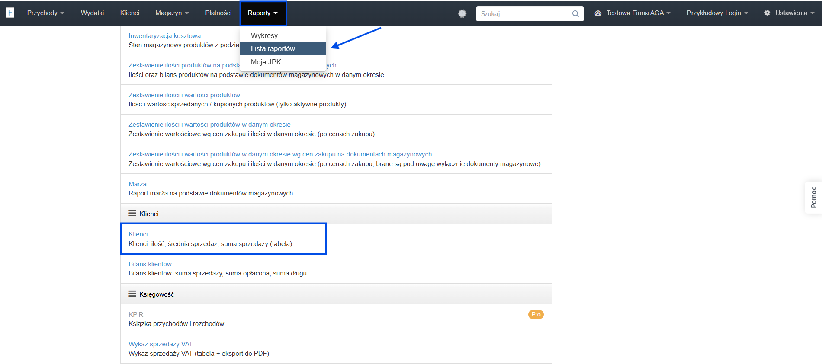The height and width of the screenshot is (364, 822).
Task: Click the gear badge icon beside the search box
Action: 462,13
